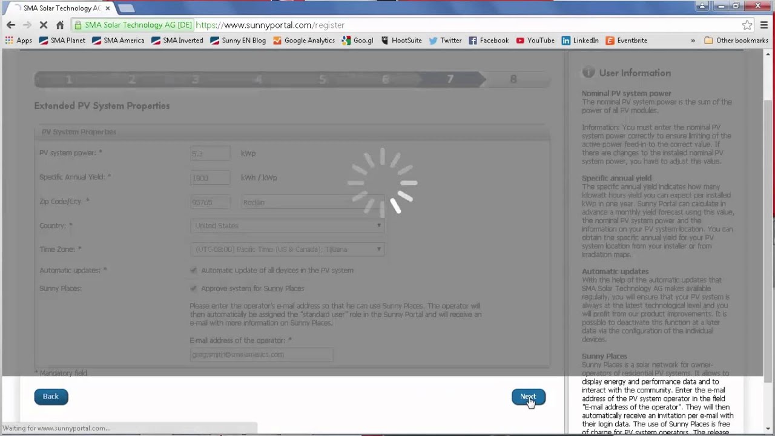Click the browser back arrow

(11, 25)
